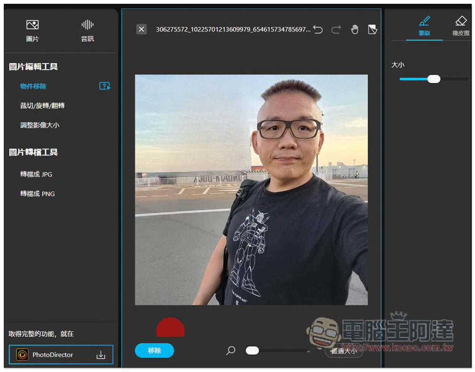Select 轉檔成 JPG conversion
The height and width of the screenshot is (372, 475).
36,174
